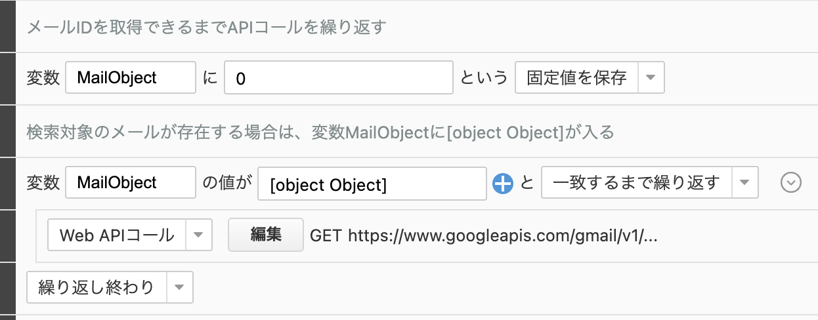Click the dark handle left of the first comment row
Screen dimensions: 818x320
tap(7, 26)
